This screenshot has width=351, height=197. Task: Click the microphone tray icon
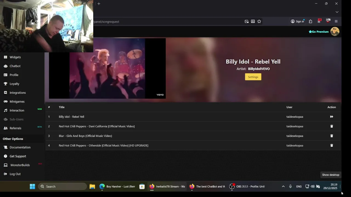pos(290,187)
